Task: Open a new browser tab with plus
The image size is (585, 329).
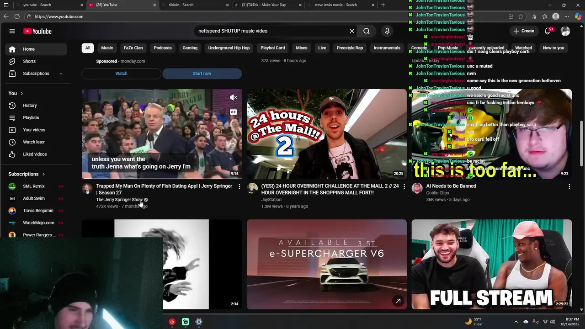Action: pos(383,5)
